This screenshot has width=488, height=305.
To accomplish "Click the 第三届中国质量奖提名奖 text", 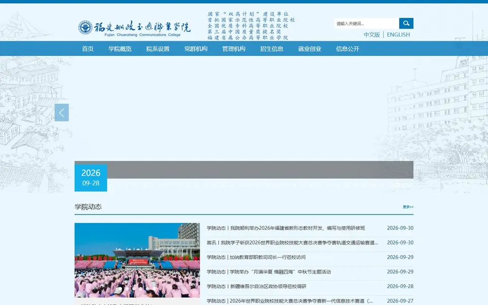I will [x=245, y=32].
